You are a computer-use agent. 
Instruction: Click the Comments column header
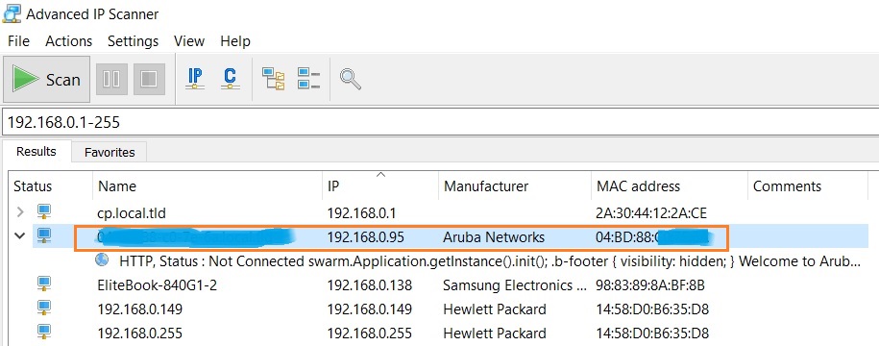787,186
